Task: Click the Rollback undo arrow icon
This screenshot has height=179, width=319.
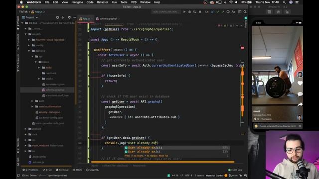Action: point(233,12)
